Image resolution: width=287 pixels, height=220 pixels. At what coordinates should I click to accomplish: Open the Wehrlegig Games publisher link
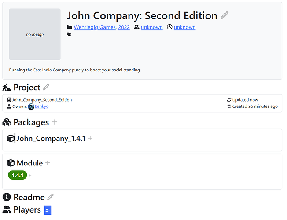pos(95,27)
